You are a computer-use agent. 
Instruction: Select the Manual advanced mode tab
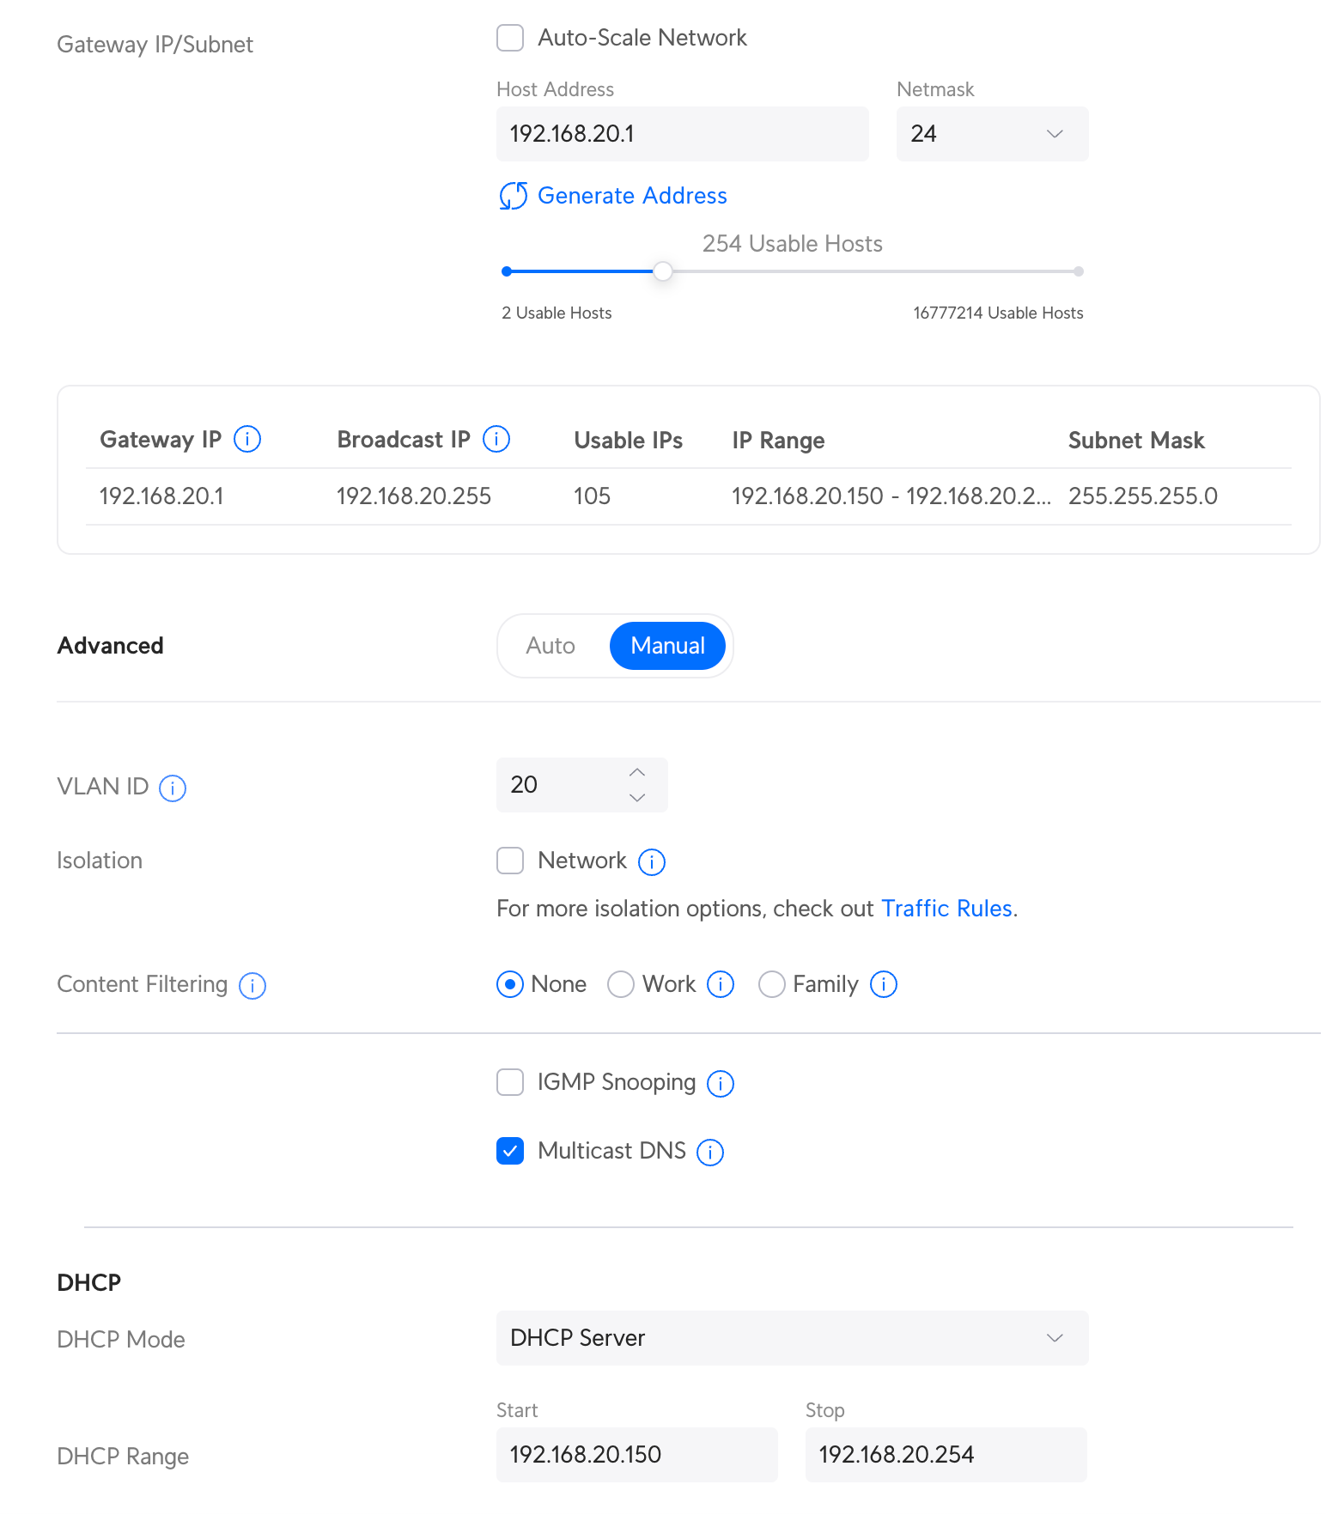click(667, 646)
